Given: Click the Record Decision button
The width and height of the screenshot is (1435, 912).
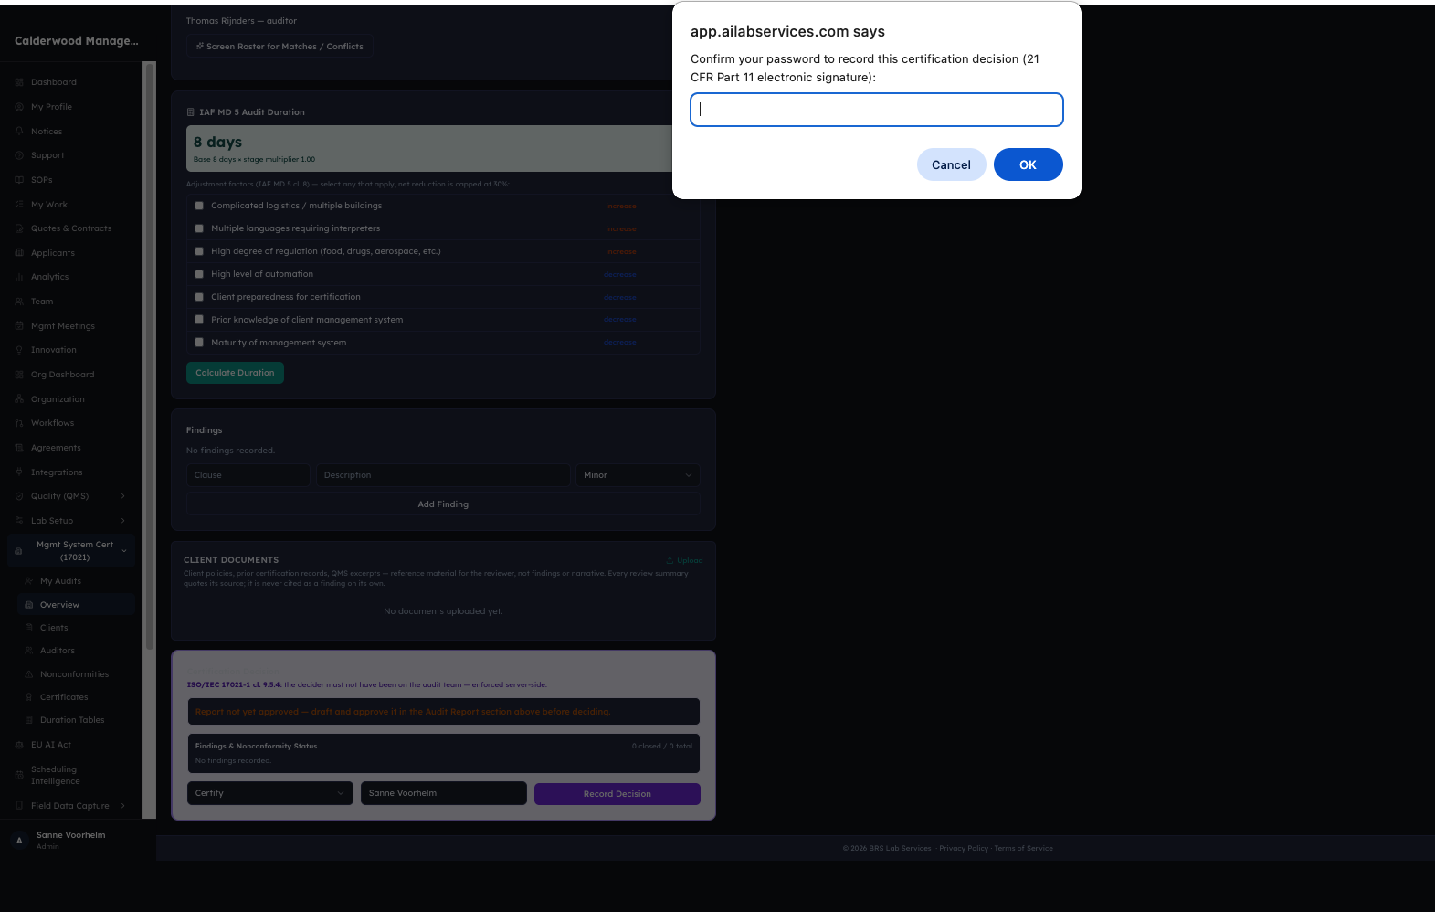Looking at the screenshot, I should coord(617,794).
